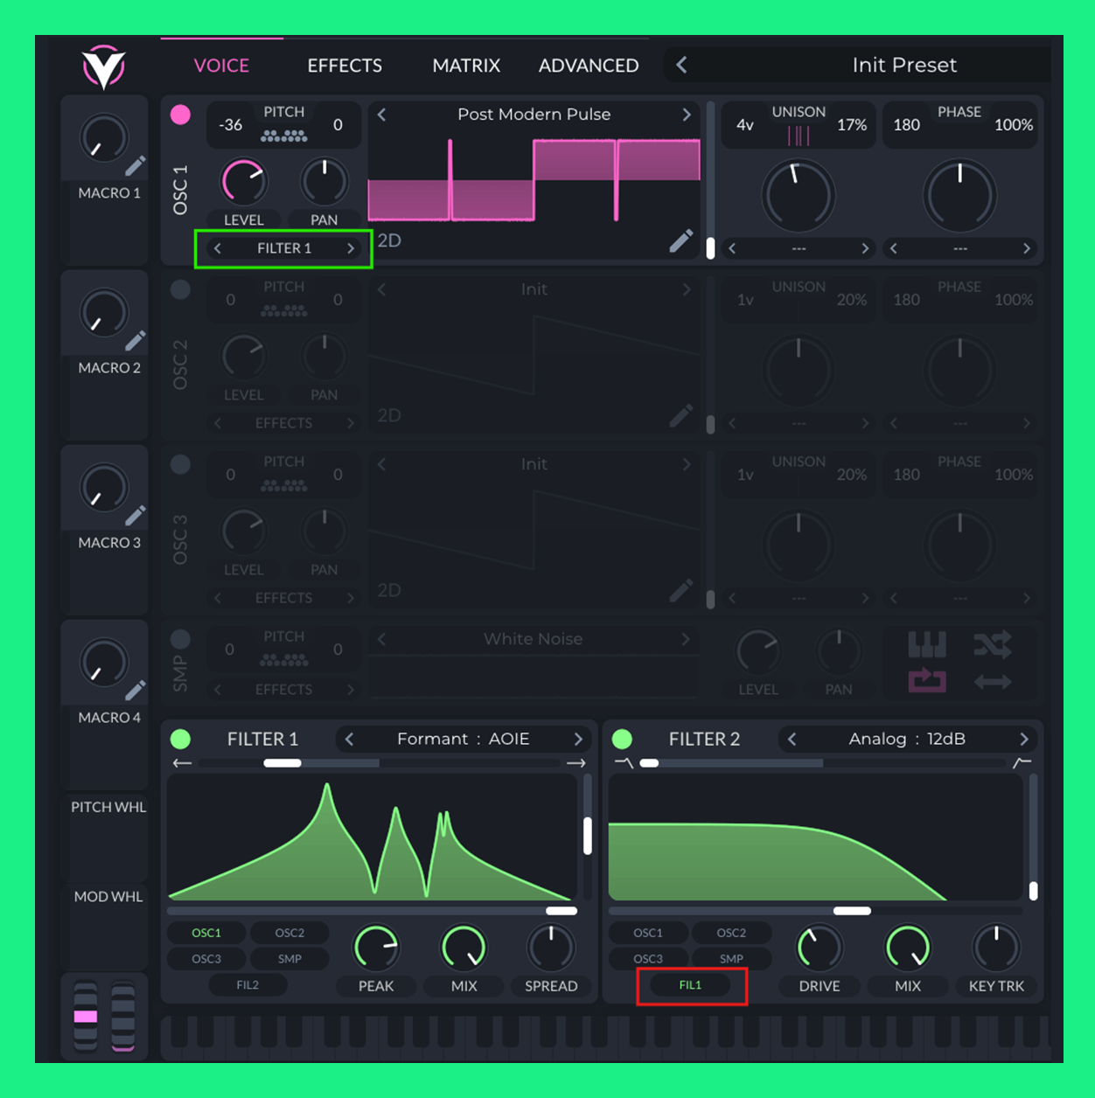Click the Macro 4 pencil edit icon
This screenshot has height=1098, width=1095.
[136, 691]
